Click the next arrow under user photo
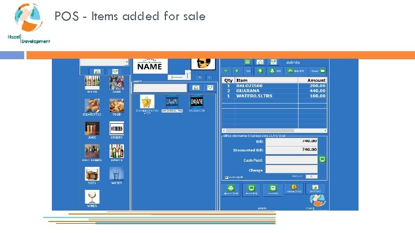415x233 pixels. click(x=209, y=78)
